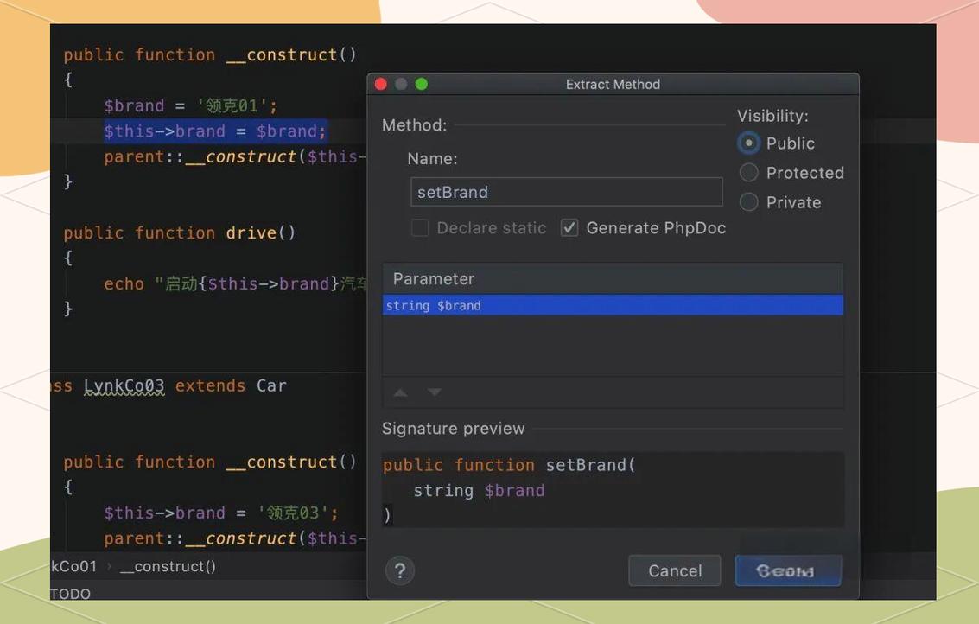Click the code line "$brand = '领克01';"
Image resolution: width=979 pixels, height=624 pixels.
(x=190, y=105)
